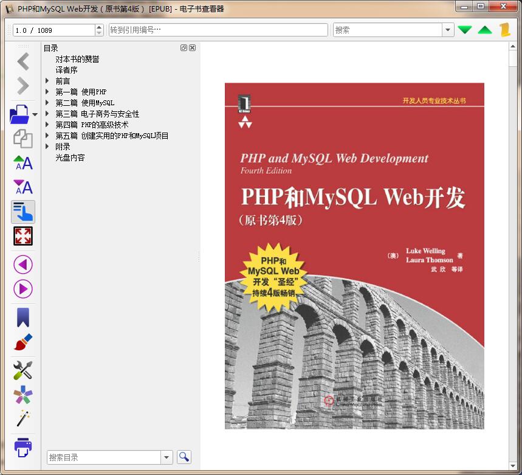Run the 搜索目录 contents search

point(184,457)
